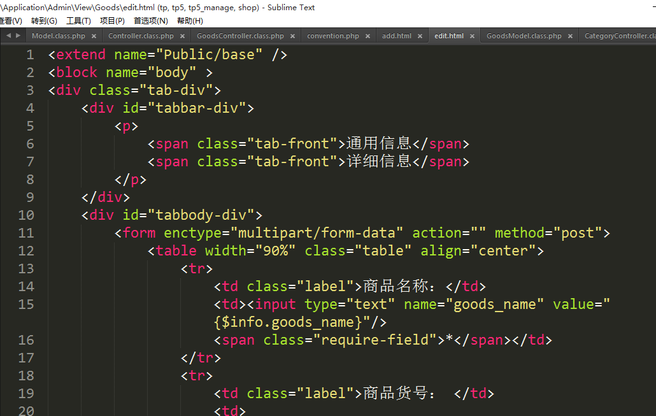Screen dimensions: 656x416
Task: Close the Controller.class.php tab
Action: pyautogui.click(x=182, y=36)
